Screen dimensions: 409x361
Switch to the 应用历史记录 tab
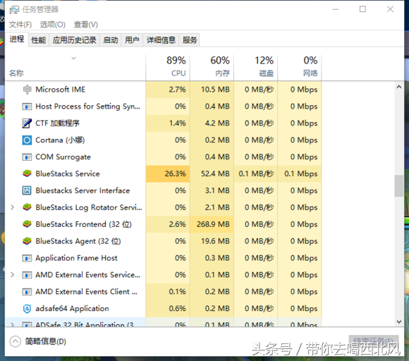(x=74, y=40)
